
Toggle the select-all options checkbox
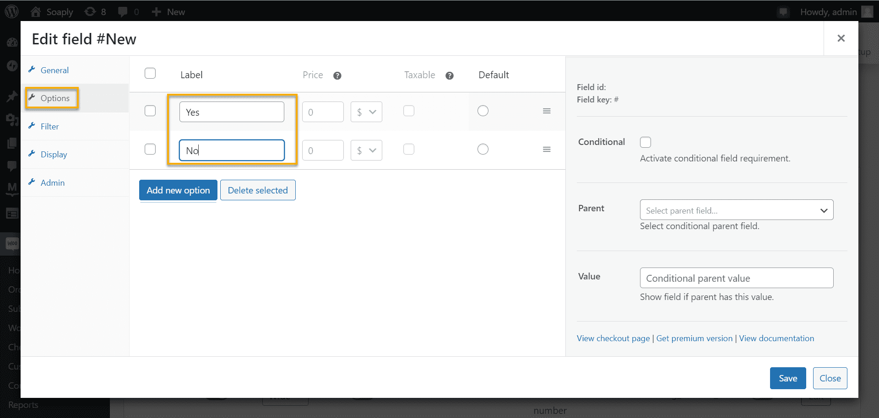click(x=150, y=73)
